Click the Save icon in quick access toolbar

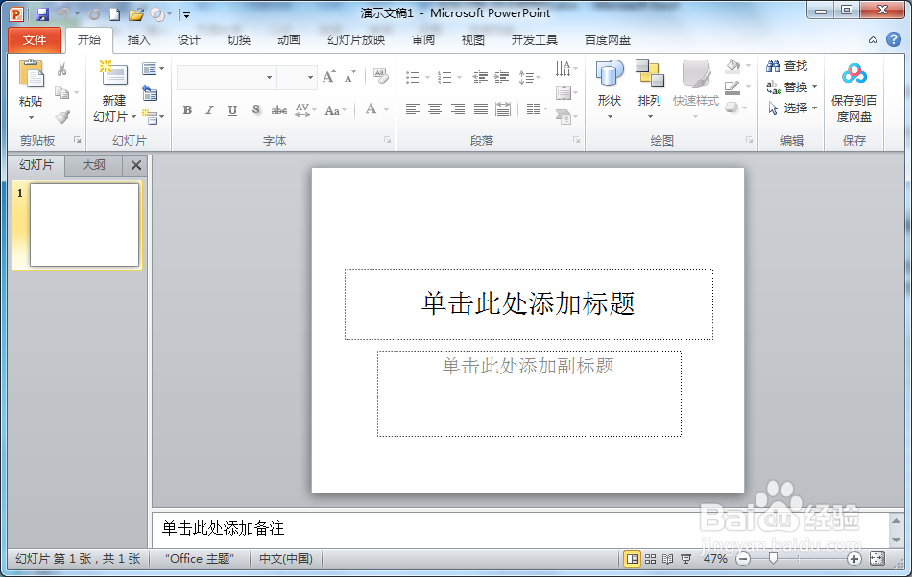[x=42, y=14]
